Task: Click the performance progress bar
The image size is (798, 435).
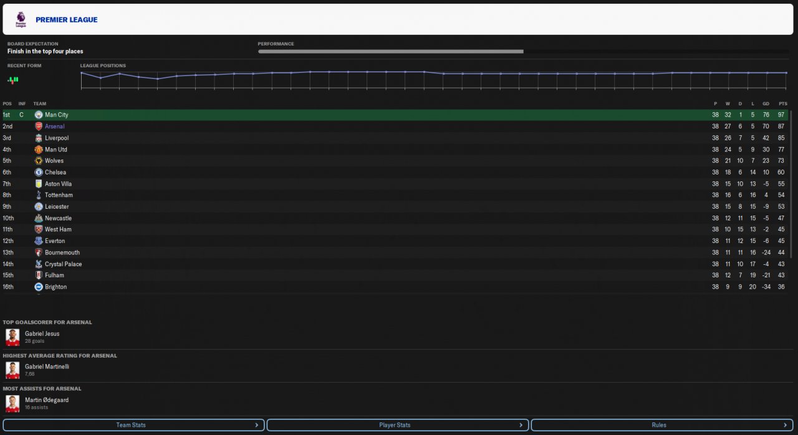Action: pyautogui.click(x=524, y=52)
